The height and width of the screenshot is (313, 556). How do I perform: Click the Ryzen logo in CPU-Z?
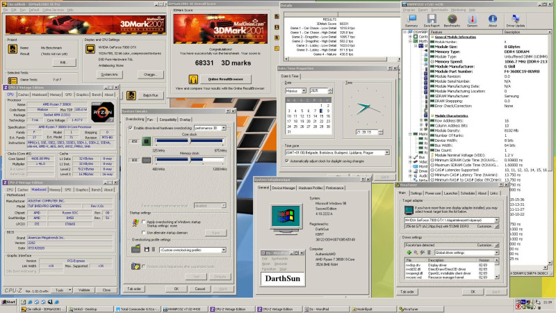pyautogui.click(x=102, y=113)
